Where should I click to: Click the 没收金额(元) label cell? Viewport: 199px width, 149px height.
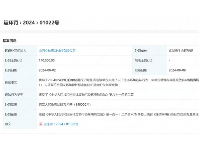[144, 61]
